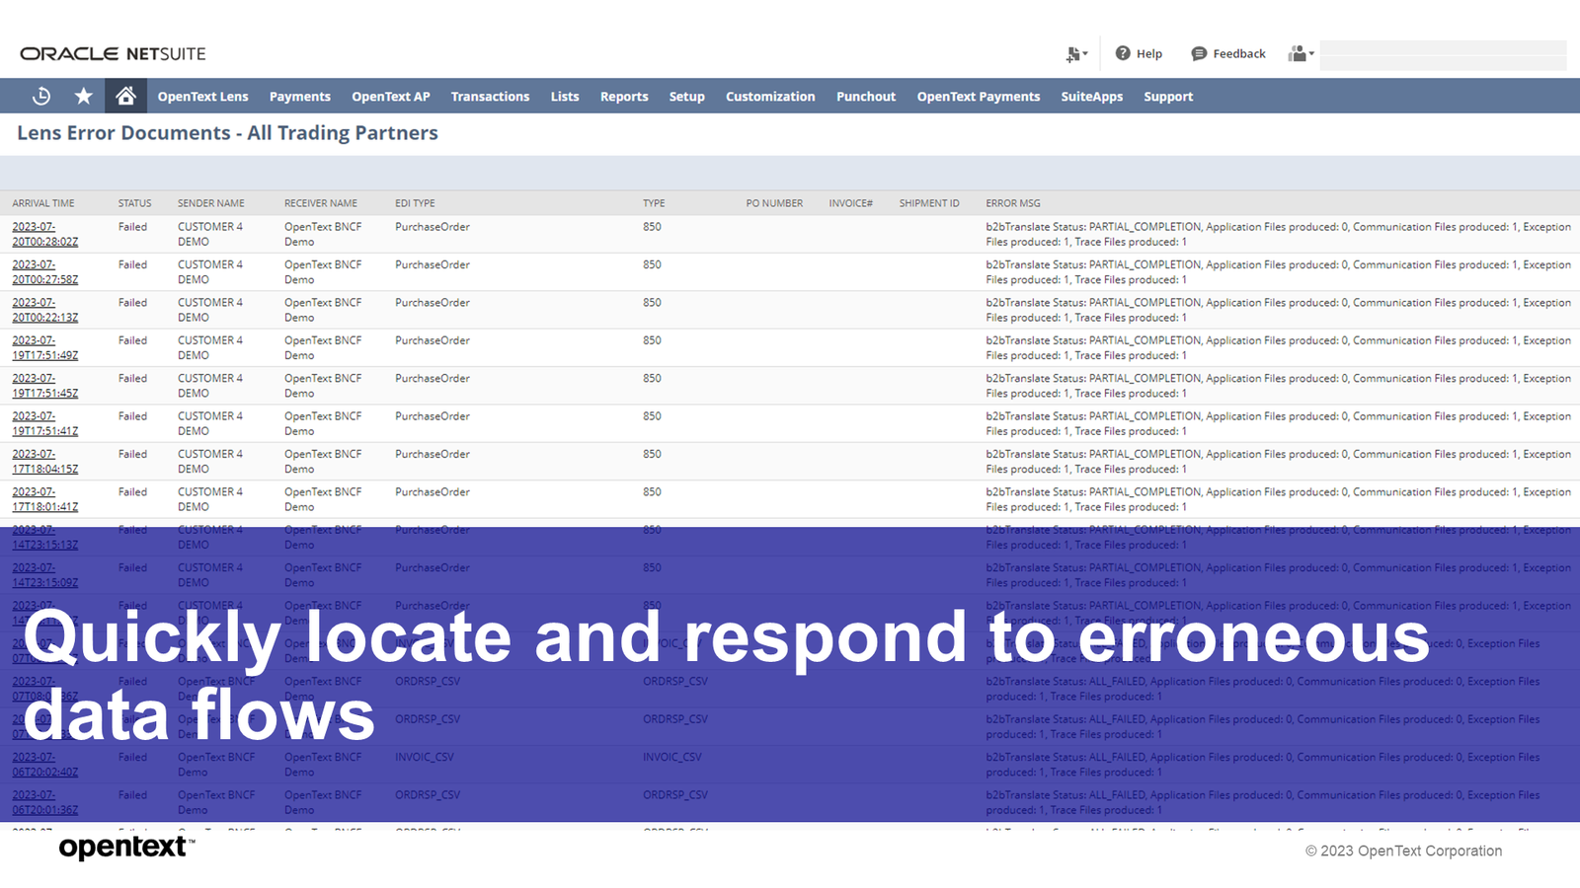Image resolution: width=1580 pixels, height=888 pixels.
Task: Open document arriving 2023-07-20T00:27:58Z
Action: pyautogui.click(x=44, y=272)
